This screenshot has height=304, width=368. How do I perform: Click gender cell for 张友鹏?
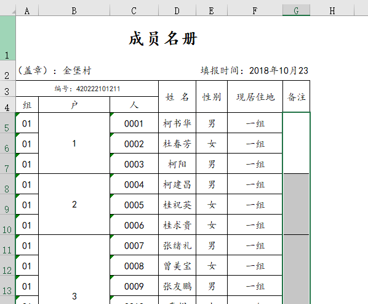pos(212,286)
